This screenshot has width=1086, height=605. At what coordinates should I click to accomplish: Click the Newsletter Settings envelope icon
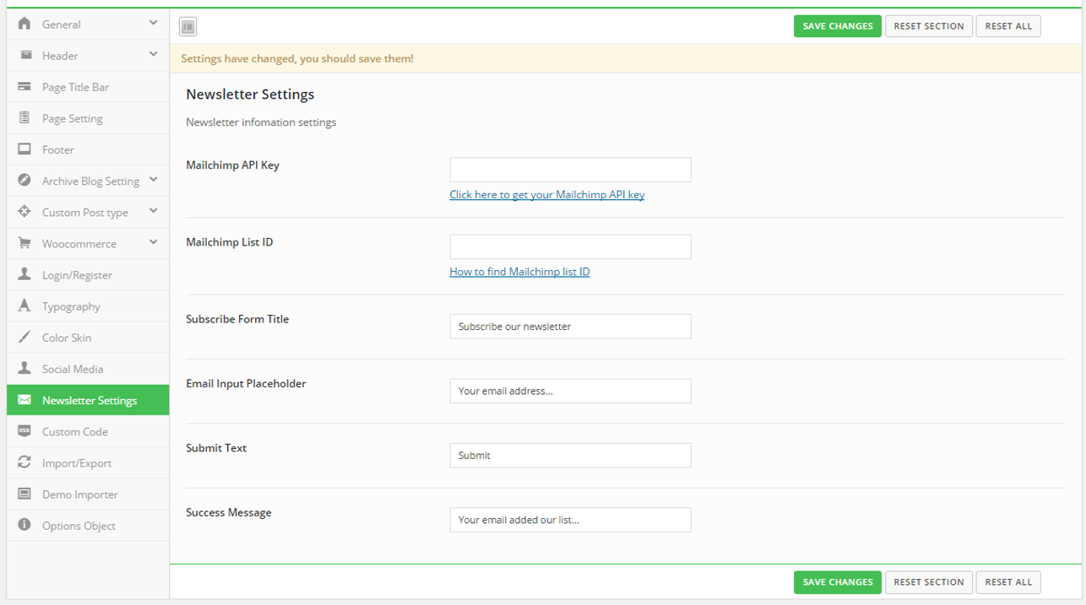point(24,400)
